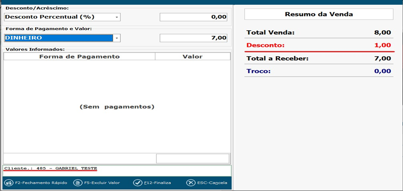Expand the DINHEIRO payment method dropdown arrow
The width and height of the screenshot is (403, 191).
point(117,38)
